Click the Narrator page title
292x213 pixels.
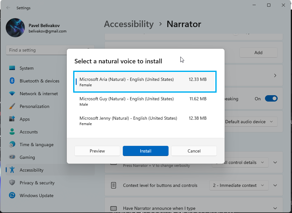[184, 24]
